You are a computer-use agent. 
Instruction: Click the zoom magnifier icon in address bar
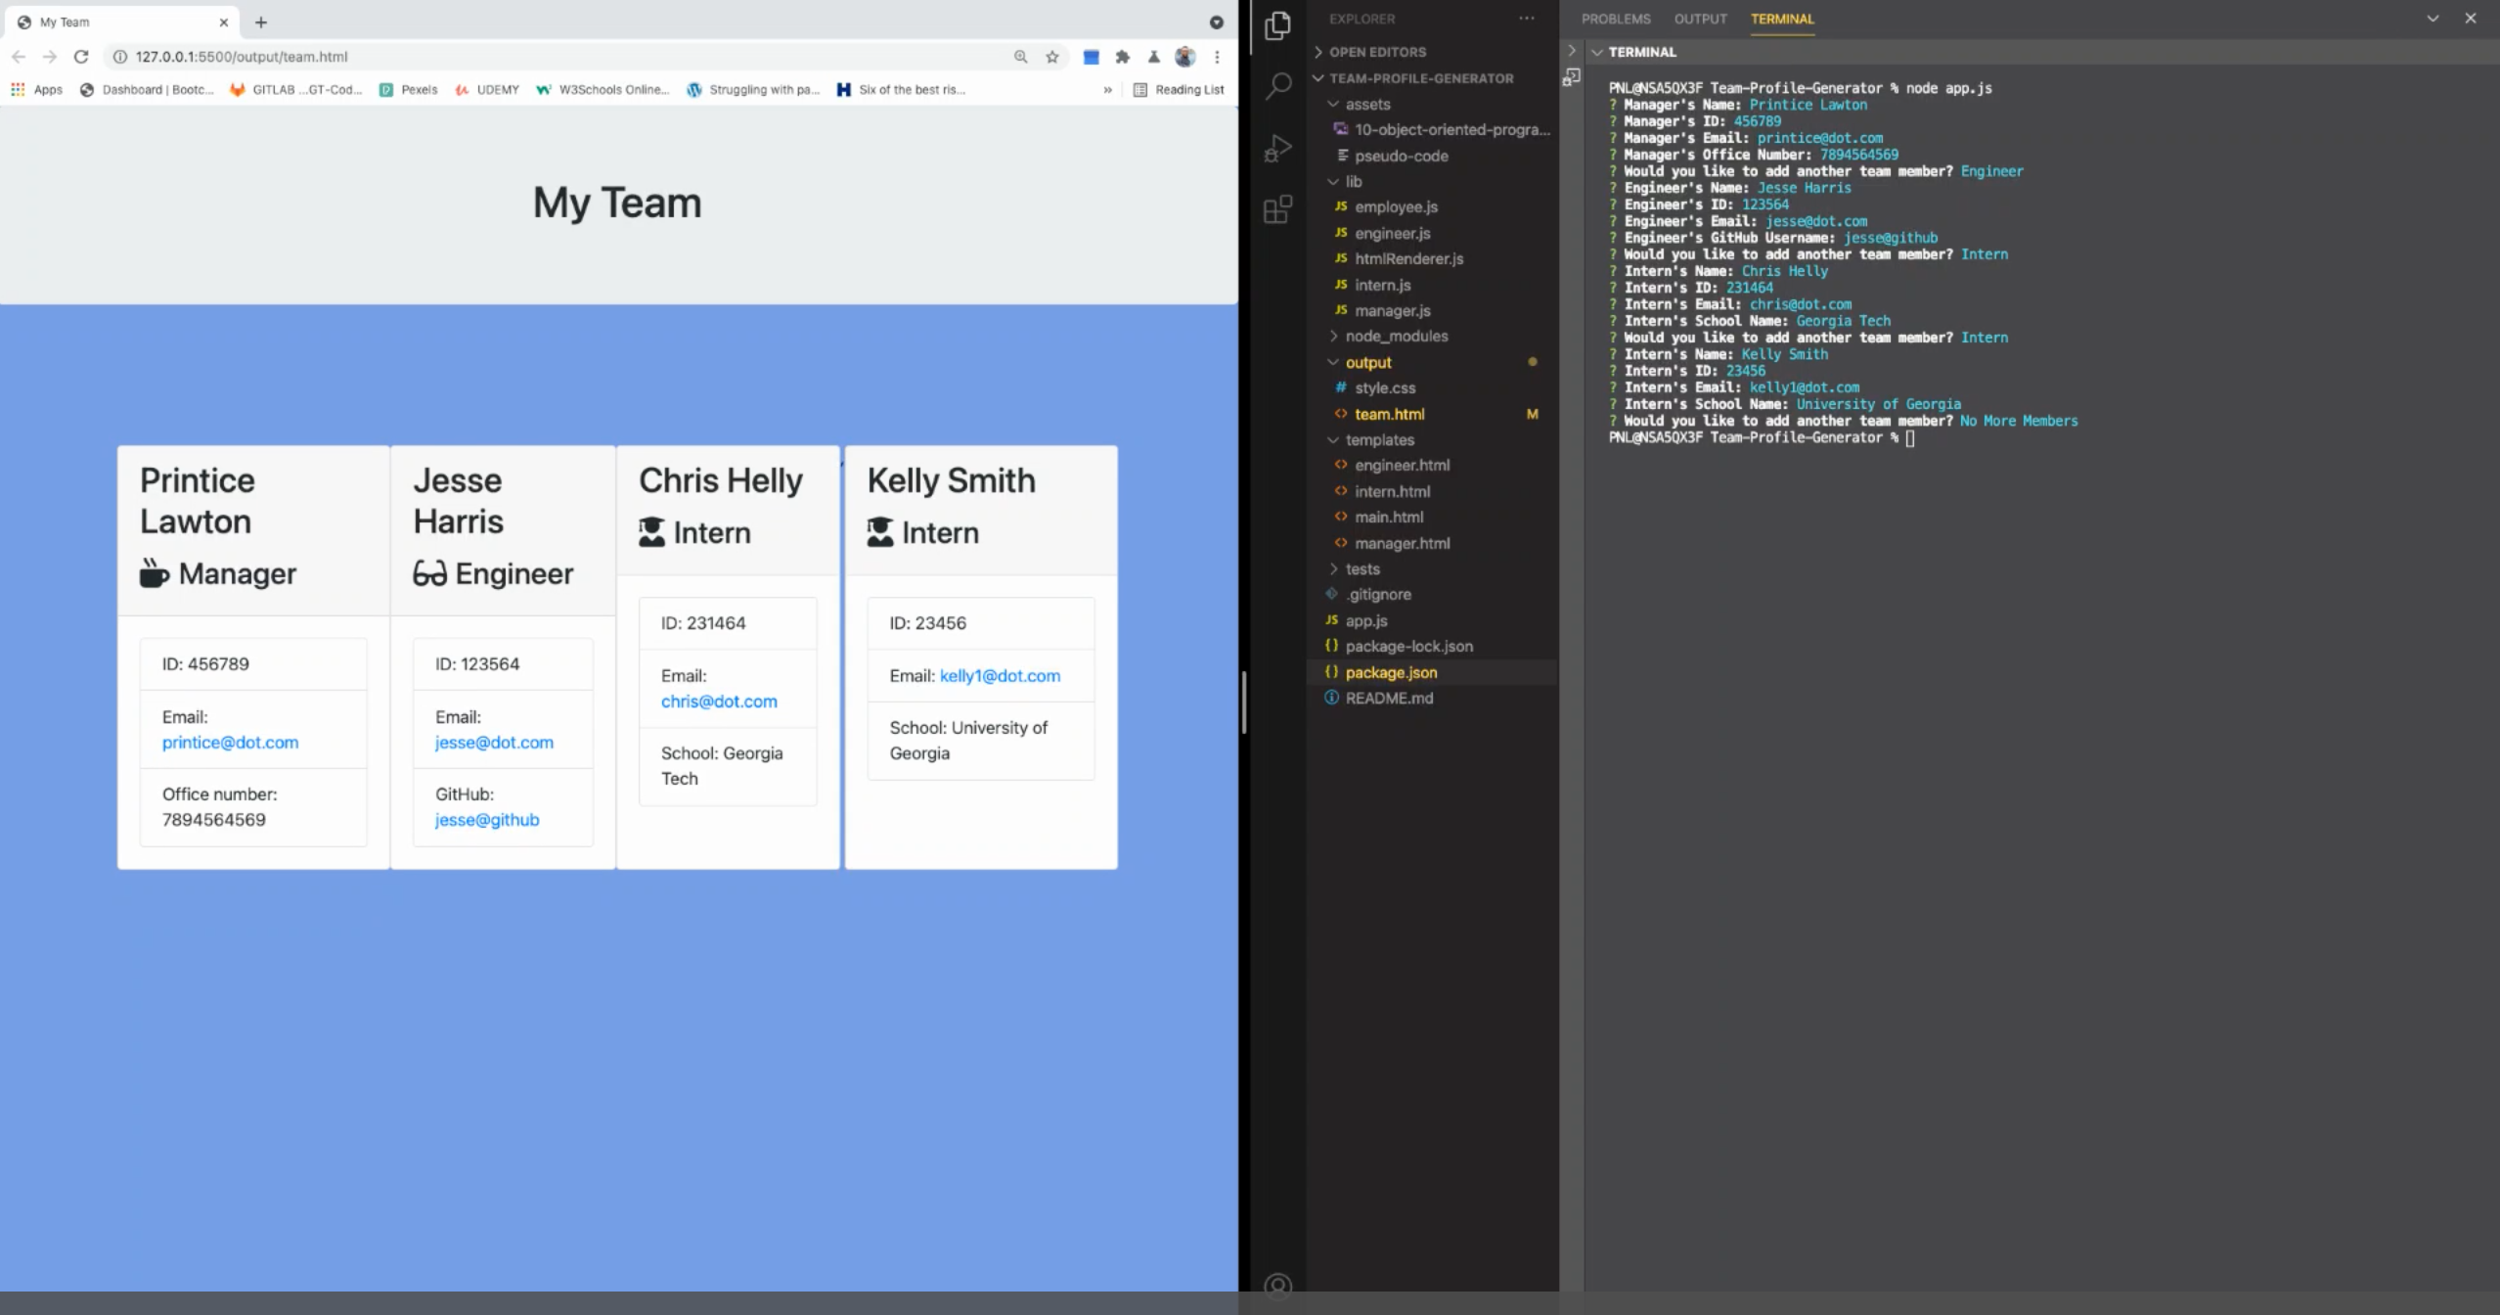[x=1021, y=57]
